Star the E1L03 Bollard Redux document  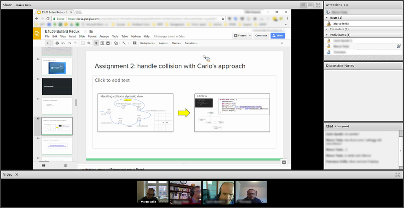click(x=86, y=32)
